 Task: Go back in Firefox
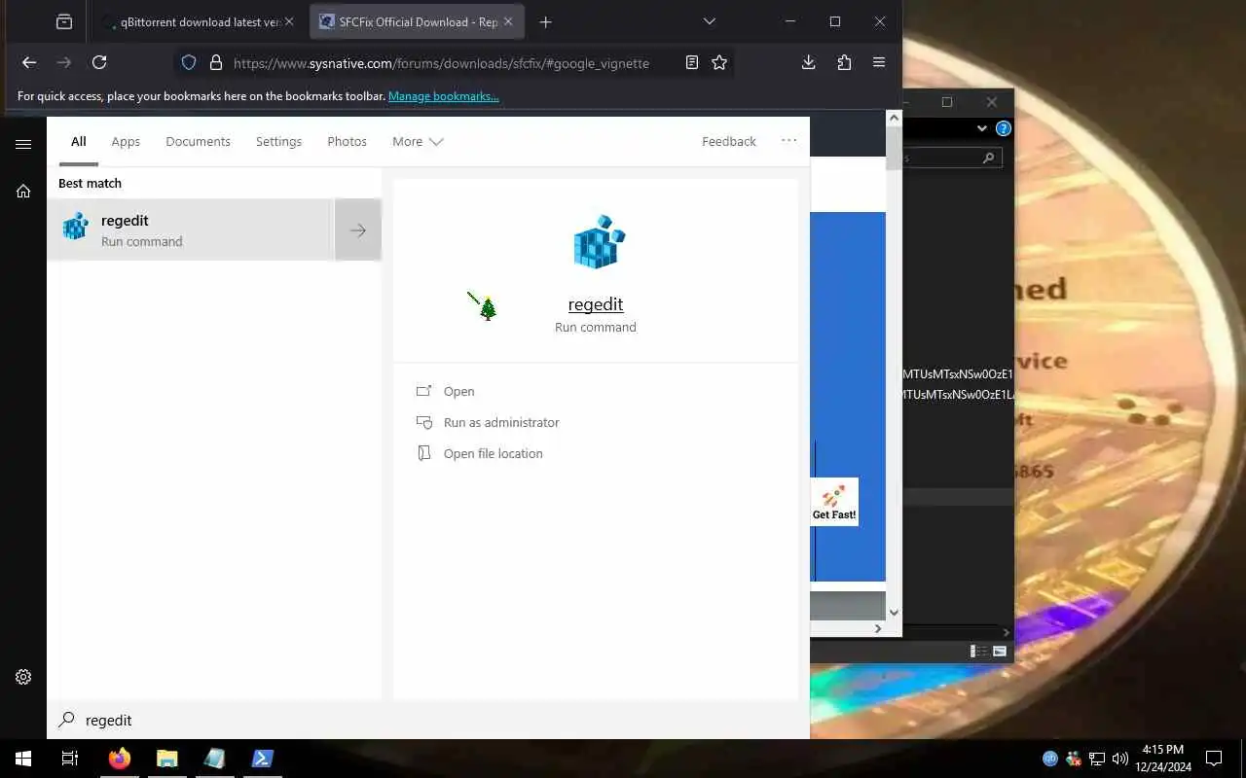coord(29,62)
